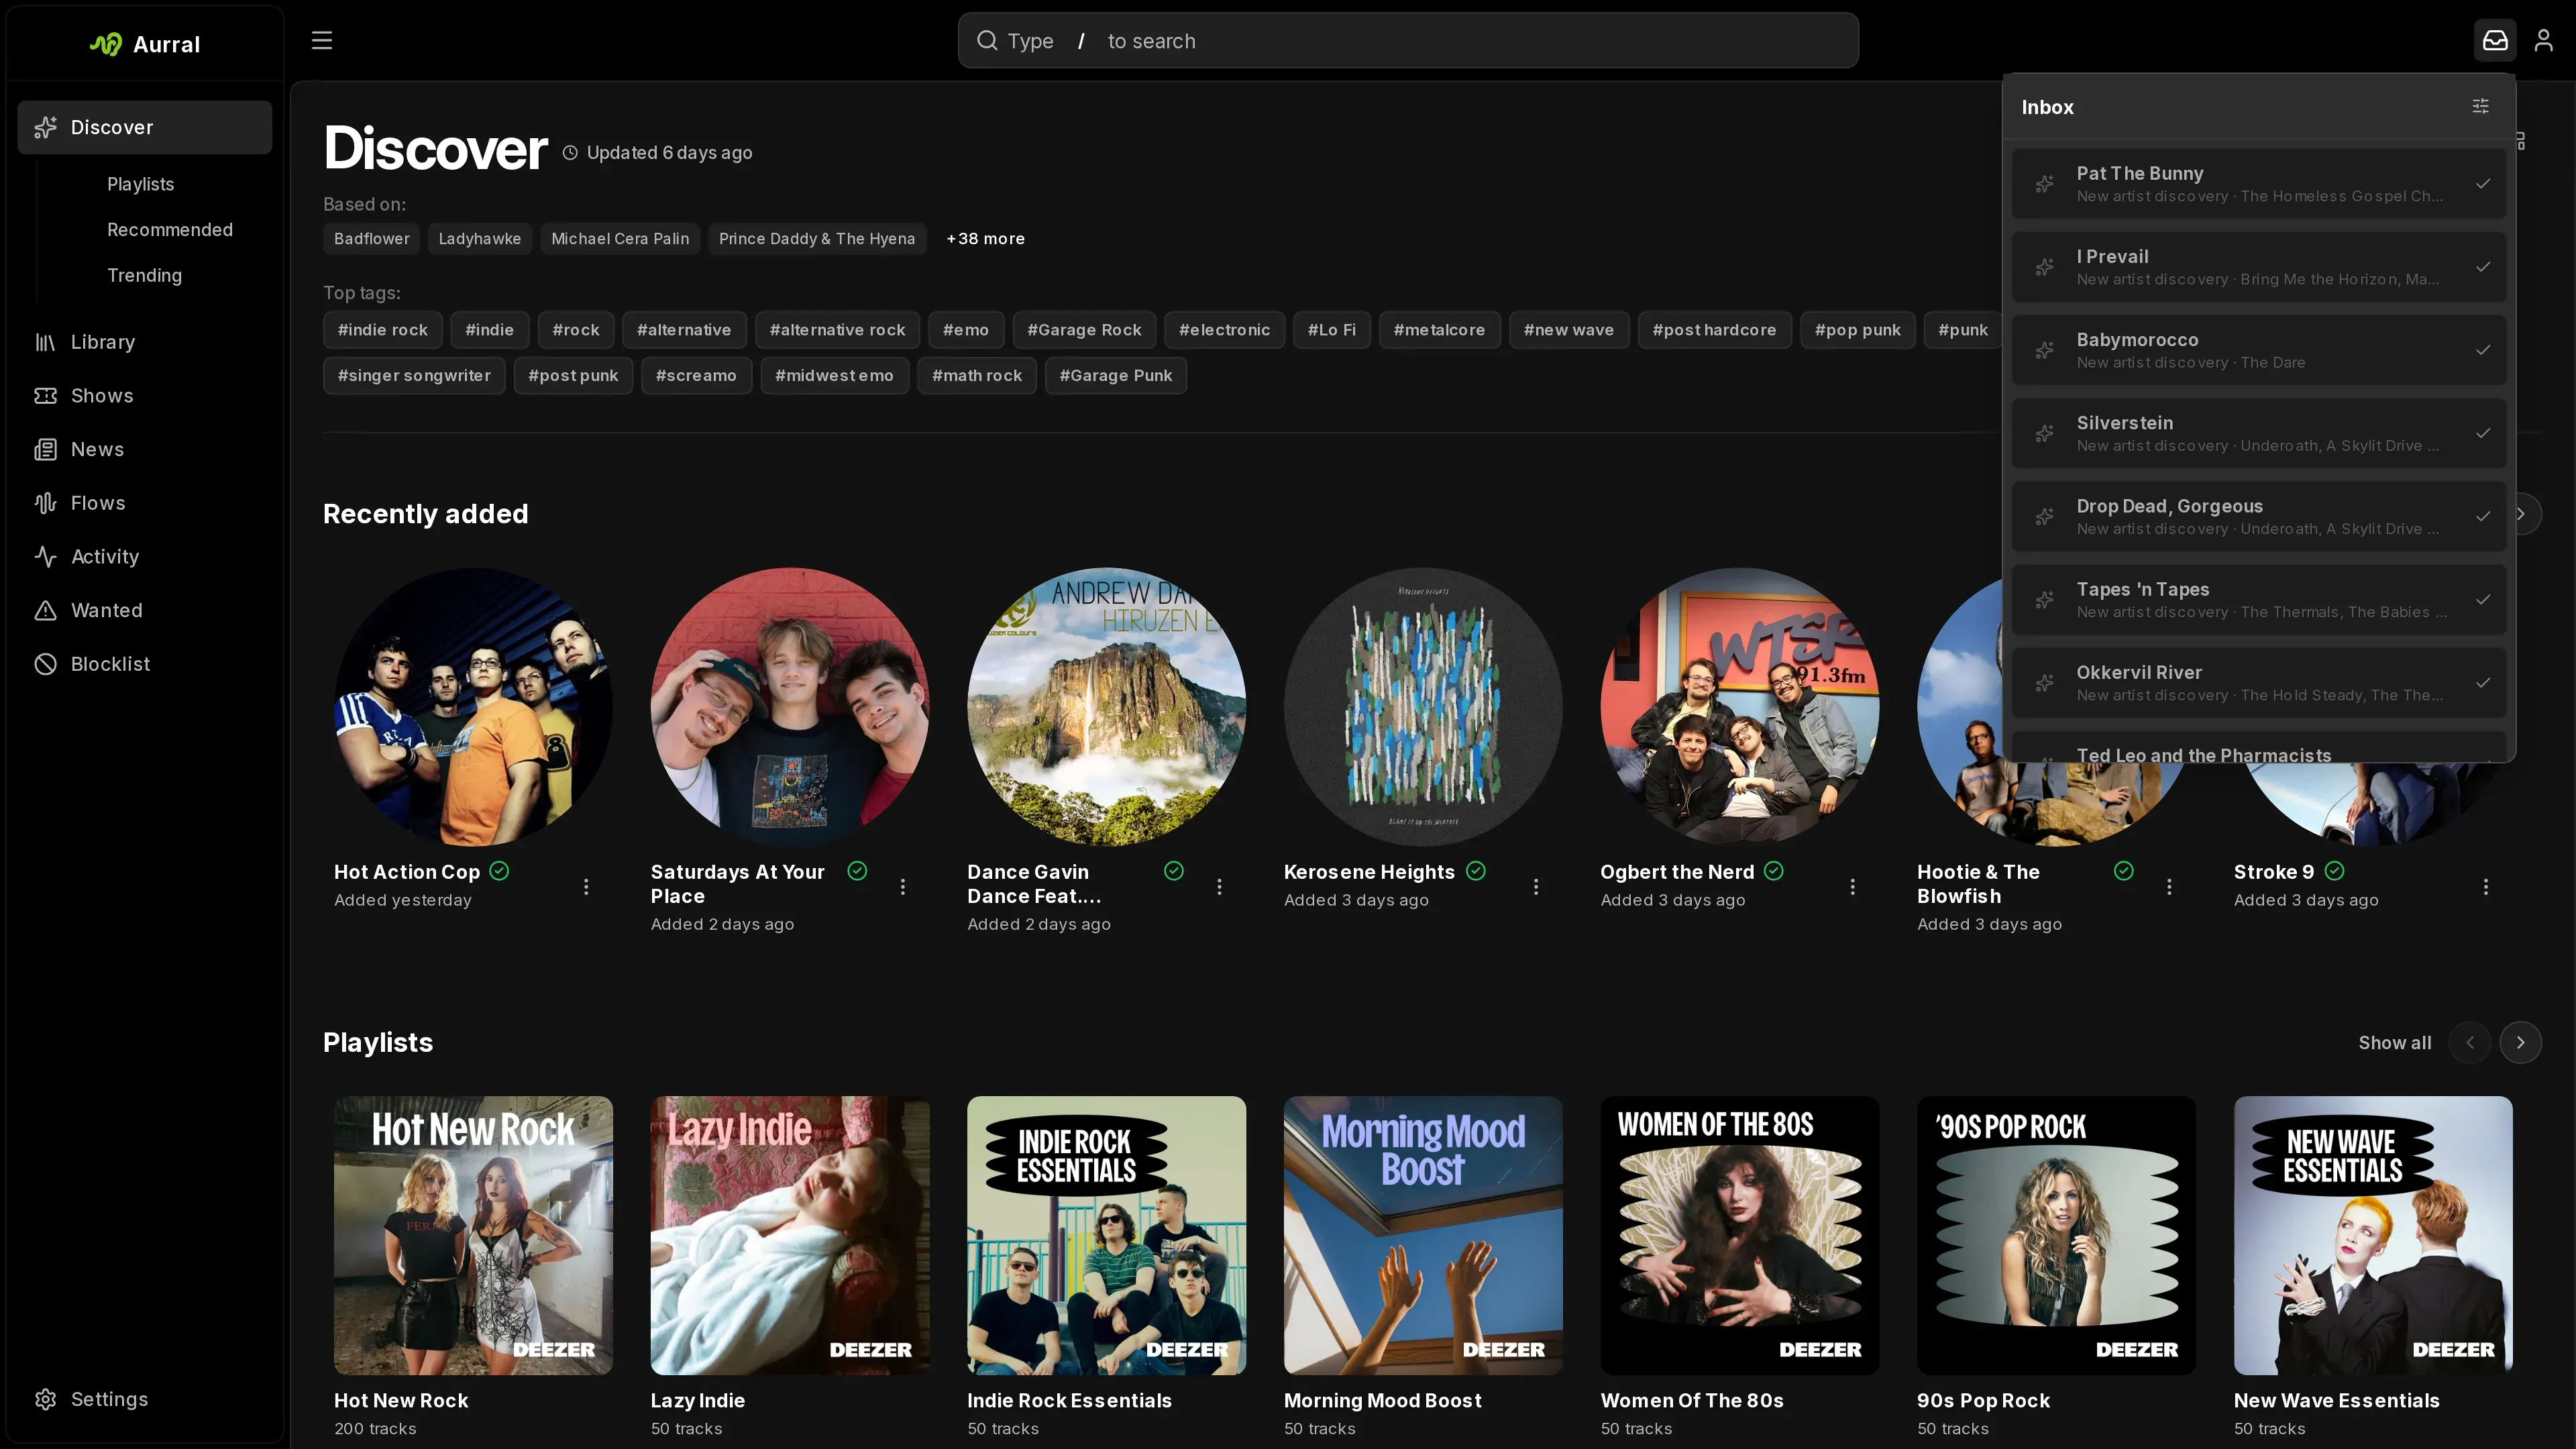
Task: Open Morning Mood Boost playlist cover
Action: pos(1423,1235)
